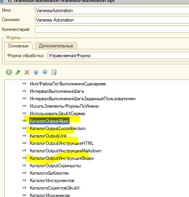Select the ИнтервалВыполненияШага row
Screen dimensions: 189x197
pos(57,91)
